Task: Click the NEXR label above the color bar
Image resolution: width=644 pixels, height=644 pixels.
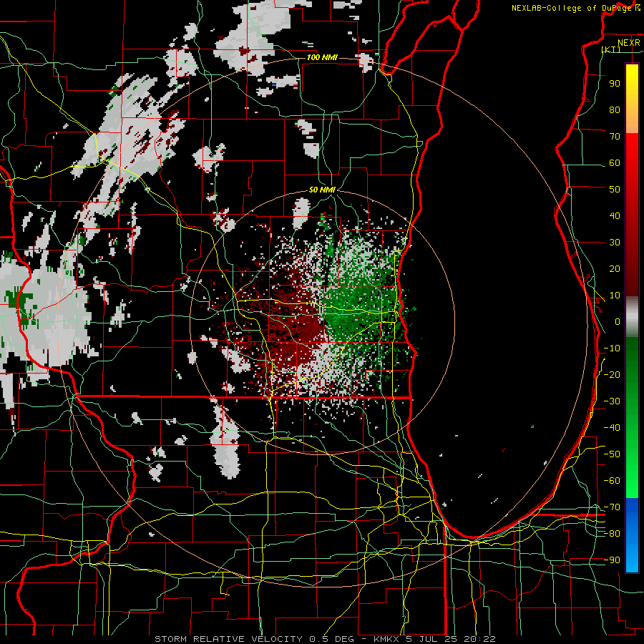Action: [629, 43]
